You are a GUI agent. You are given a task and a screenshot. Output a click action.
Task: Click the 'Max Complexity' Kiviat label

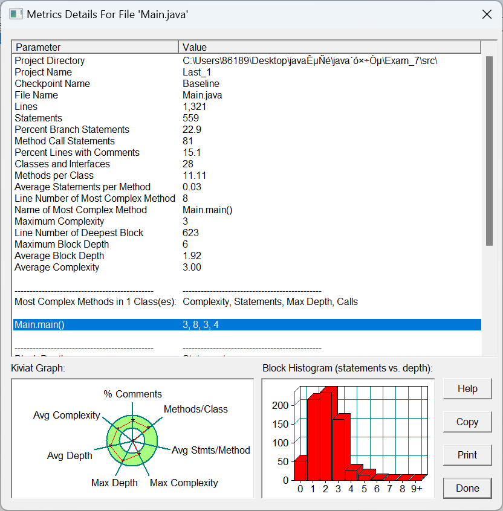[x=184, y=483]
